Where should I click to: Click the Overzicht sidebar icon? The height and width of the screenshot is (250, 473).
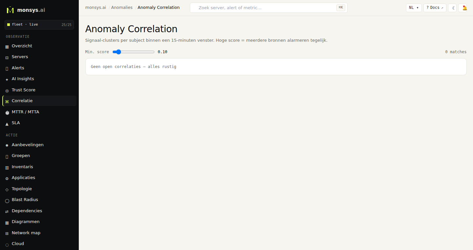tap(7, 47)
